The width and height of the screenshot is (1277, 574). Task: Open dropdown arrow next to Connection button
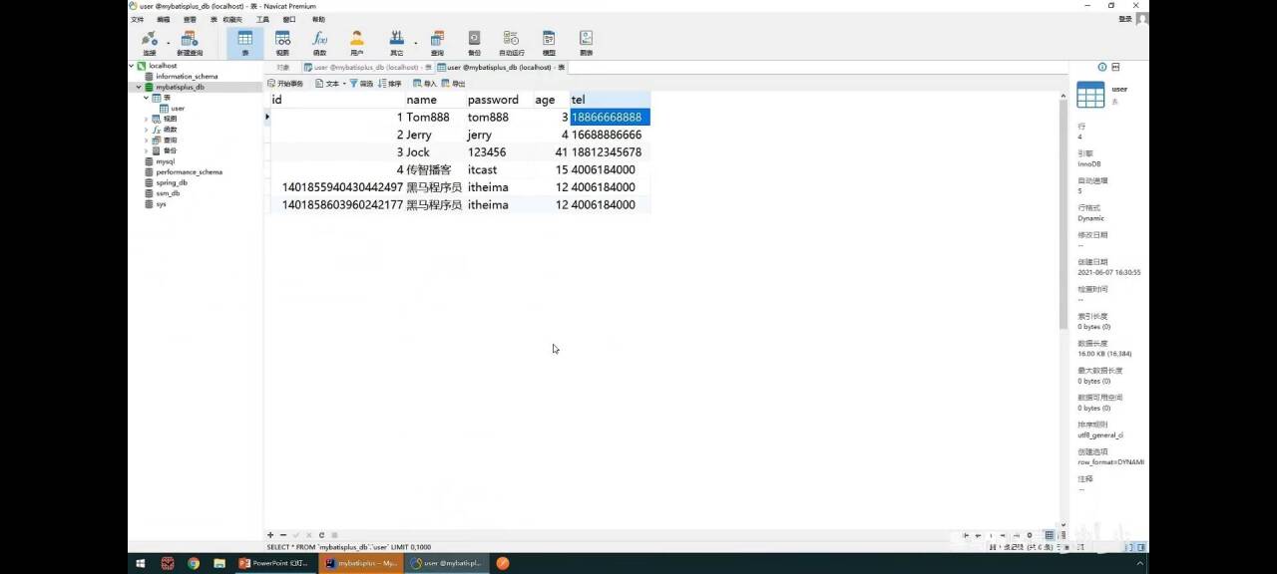tap(167, 44)
